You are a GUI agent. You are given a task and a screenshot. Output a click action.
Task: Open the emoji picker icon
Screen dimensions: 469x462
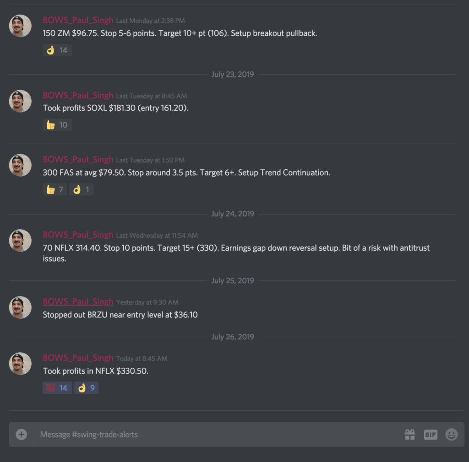(452, 435)
